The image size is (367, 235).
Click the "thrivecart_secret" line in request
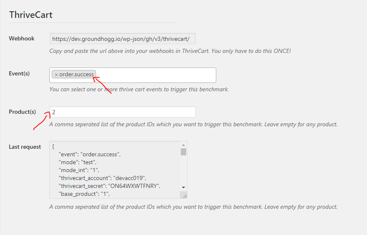(109, 186)
